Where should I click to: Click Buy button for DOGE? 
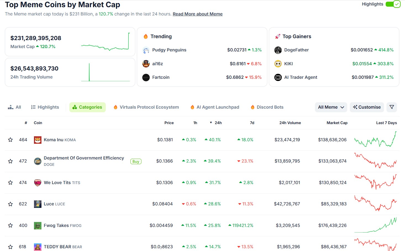pos(136,161)
